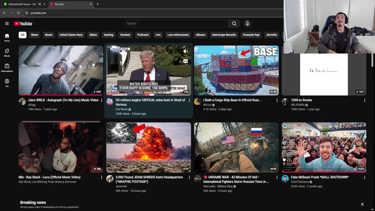375x211 pixels.
Task: Open options menu for Fake MrBeast Prank video
Action: point(364,177)
